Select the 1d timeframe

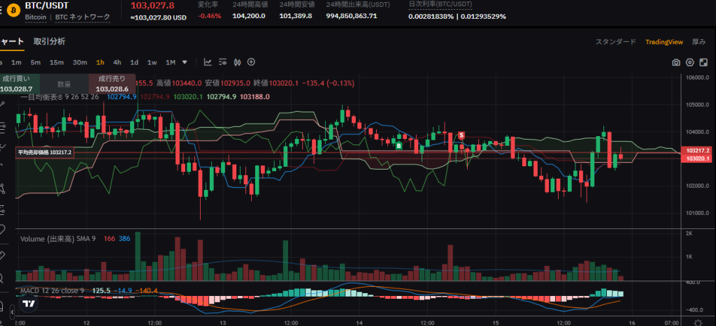pyautogui.click(x=134, y=62)
